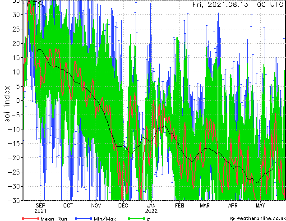Click the 'JAN' month label
The image size is (286, 221).
click(x=151, y=206)
